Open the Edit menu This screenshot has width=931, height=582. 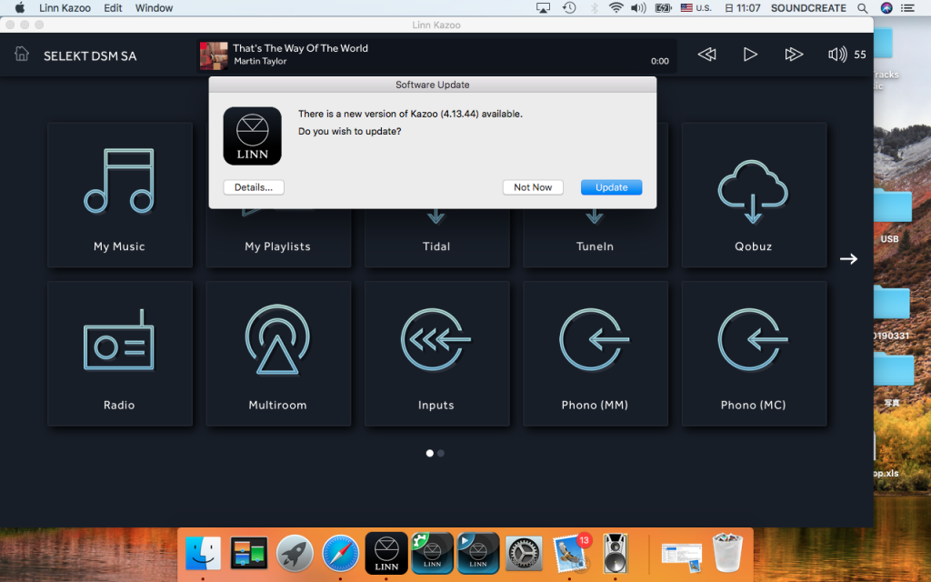coord(113,8)
